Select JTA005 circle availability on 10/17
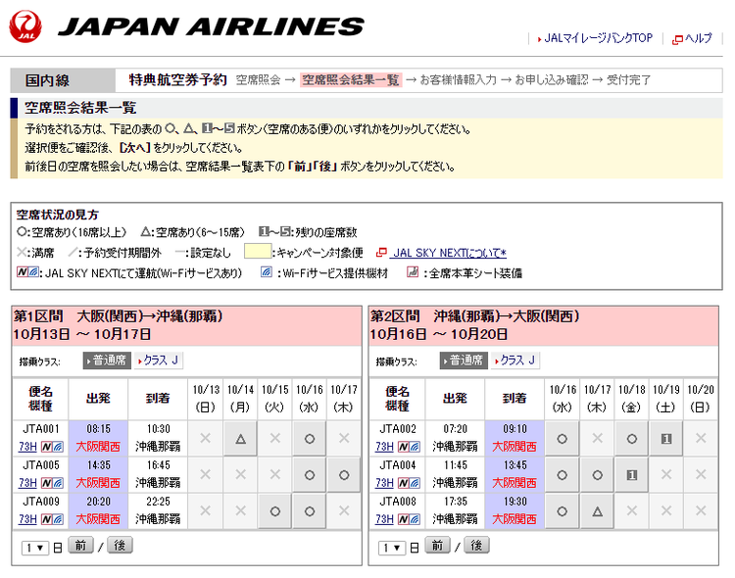Viewport: 735px width, 578px height. tap(344, 475)
